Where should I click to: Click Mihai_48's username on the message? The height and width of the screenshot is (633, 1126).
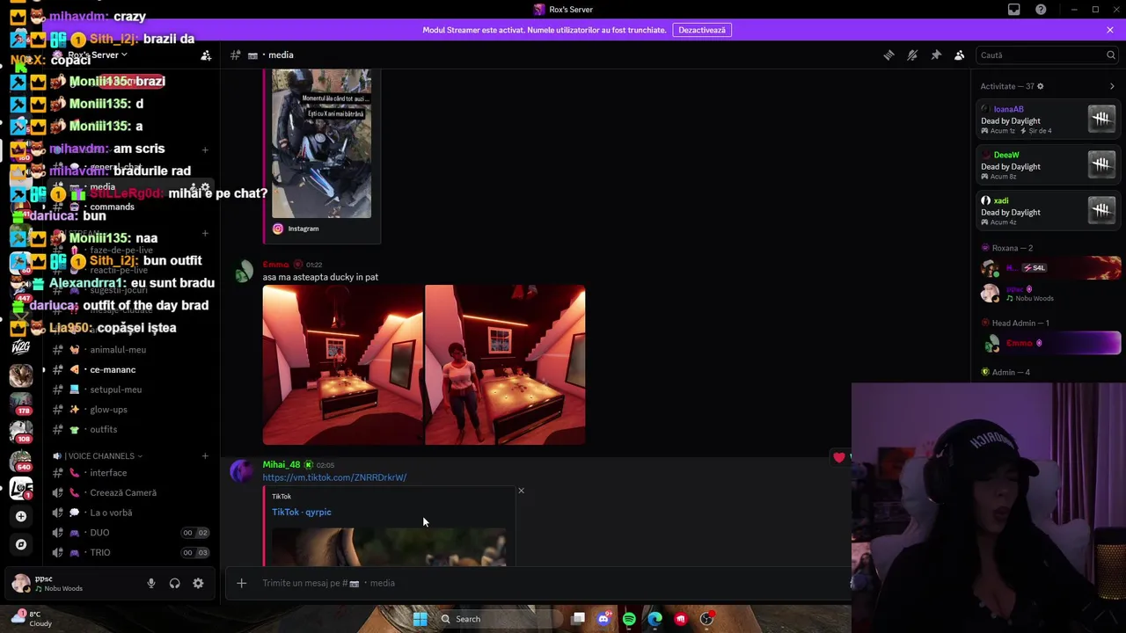[x=281, y=464]
